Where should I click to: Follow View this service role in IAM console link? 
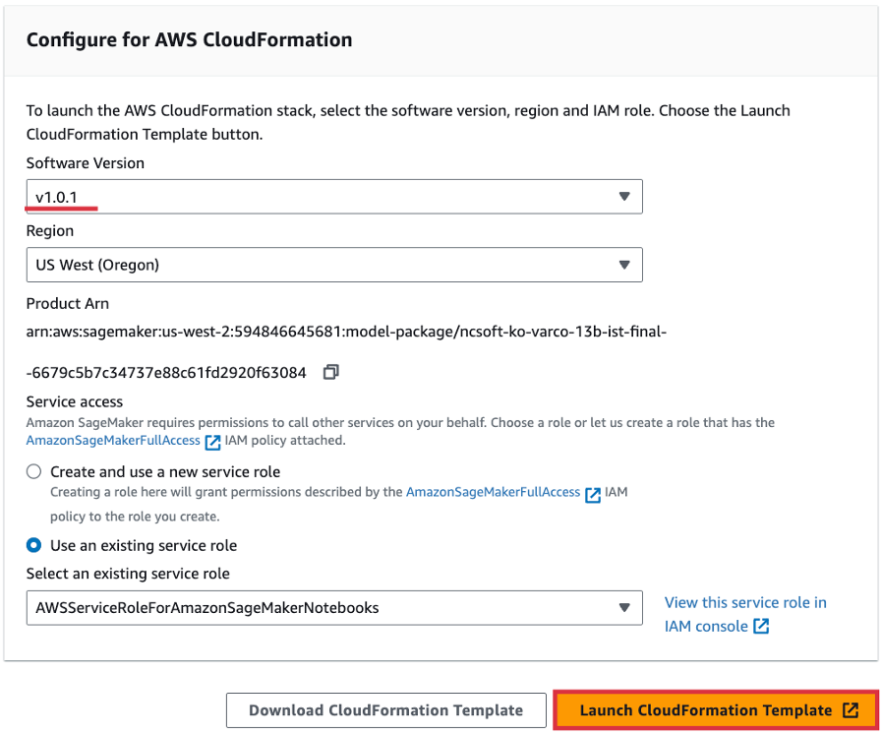coord(744,603)
